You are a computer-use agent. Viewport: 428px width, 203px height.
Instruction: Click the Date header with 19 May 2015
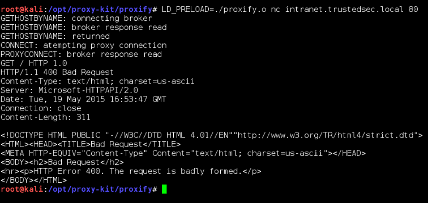[83, 99]
